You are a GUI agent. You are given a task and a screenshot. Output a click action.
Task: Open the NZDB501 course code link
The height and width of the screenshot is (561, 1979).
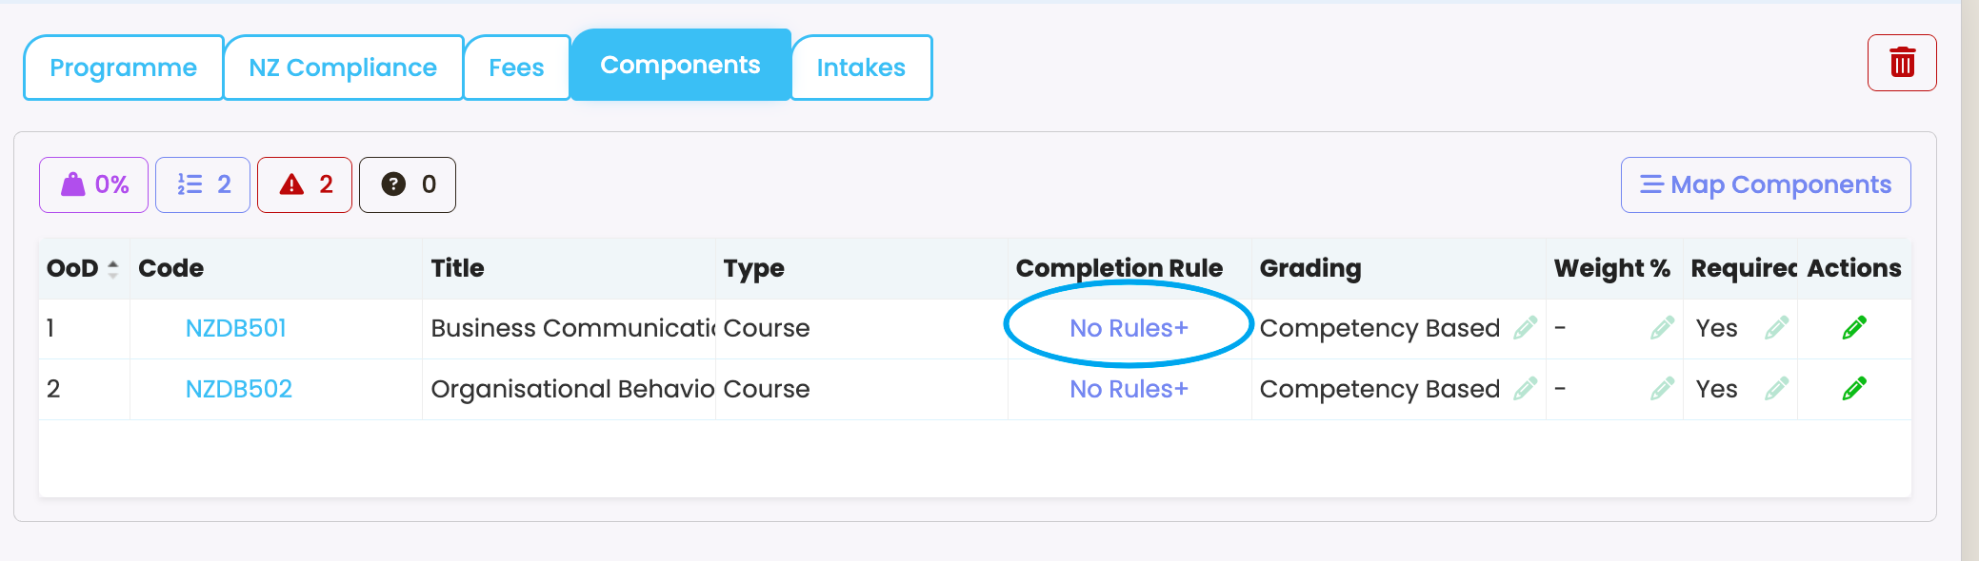(236, 328)
